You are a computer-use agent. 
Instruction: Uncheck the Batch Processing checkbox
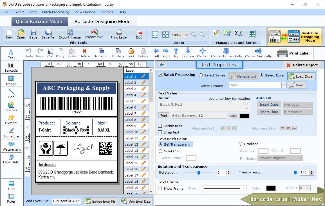click(160, 75)
